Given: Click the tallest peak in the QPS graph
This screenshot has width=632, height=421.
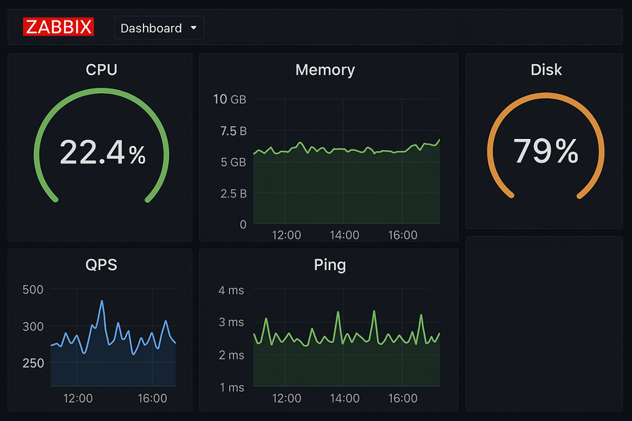Looking at the screenshot, I should tap(102, 302).
